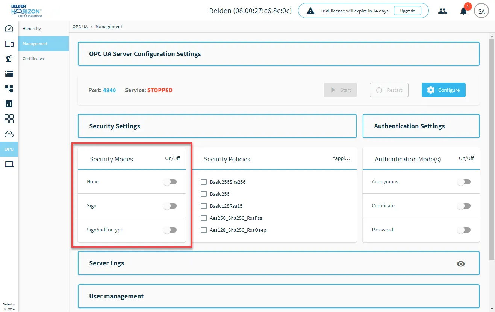Select the cloud upload icon in sidebar
The height and width of the screenshot is (312, 495).
pos(9,134)
